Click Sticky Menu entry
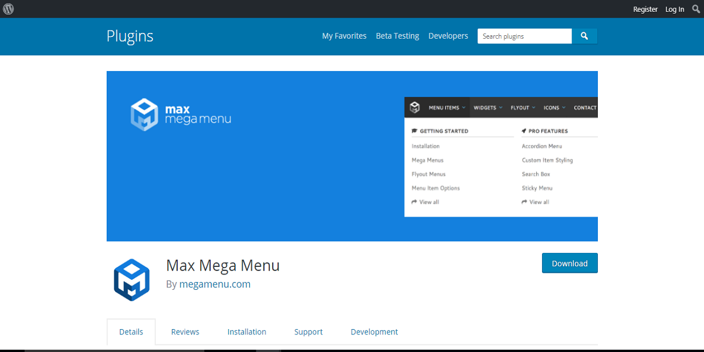 [x=537, y=188]
